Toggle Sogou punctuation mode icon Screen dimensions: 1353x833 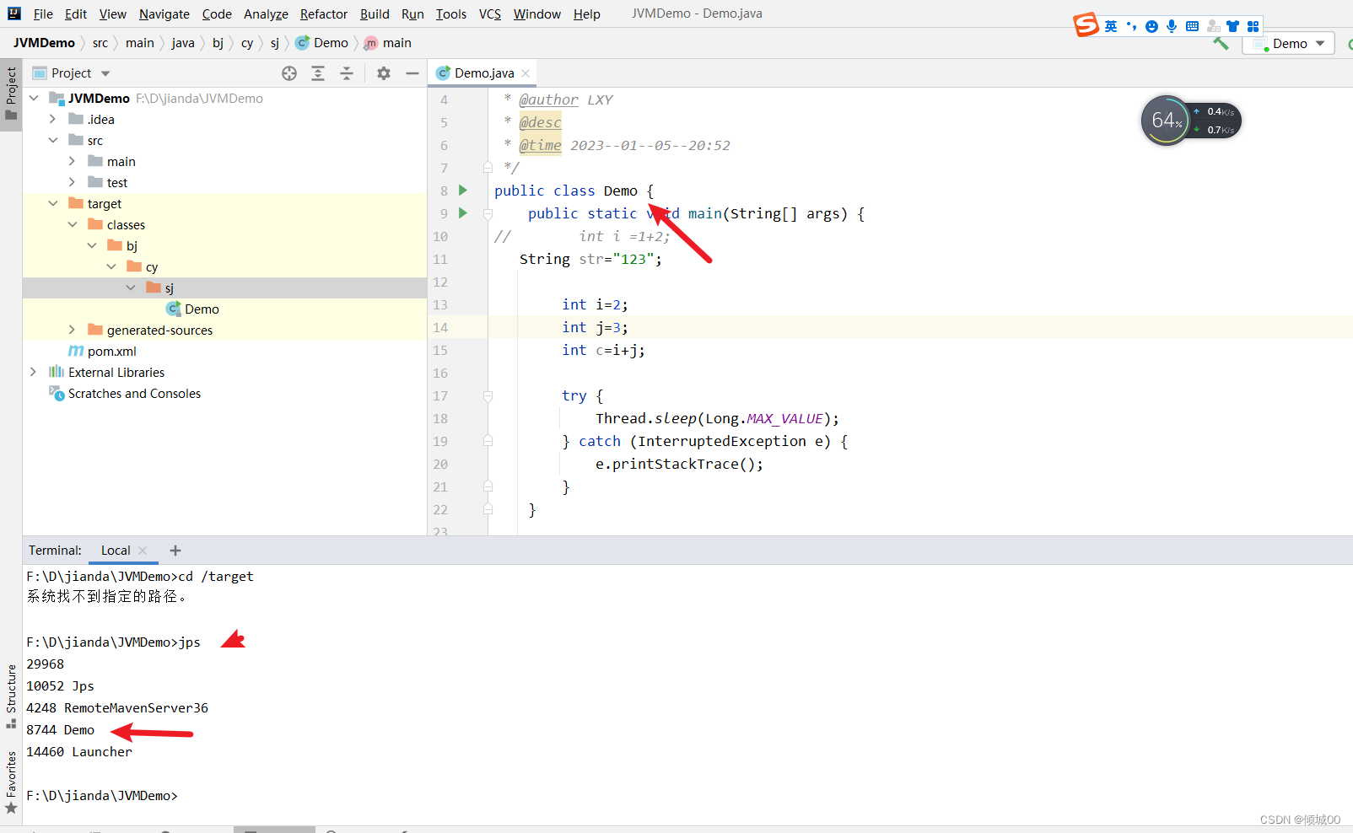coord(1131,26)
